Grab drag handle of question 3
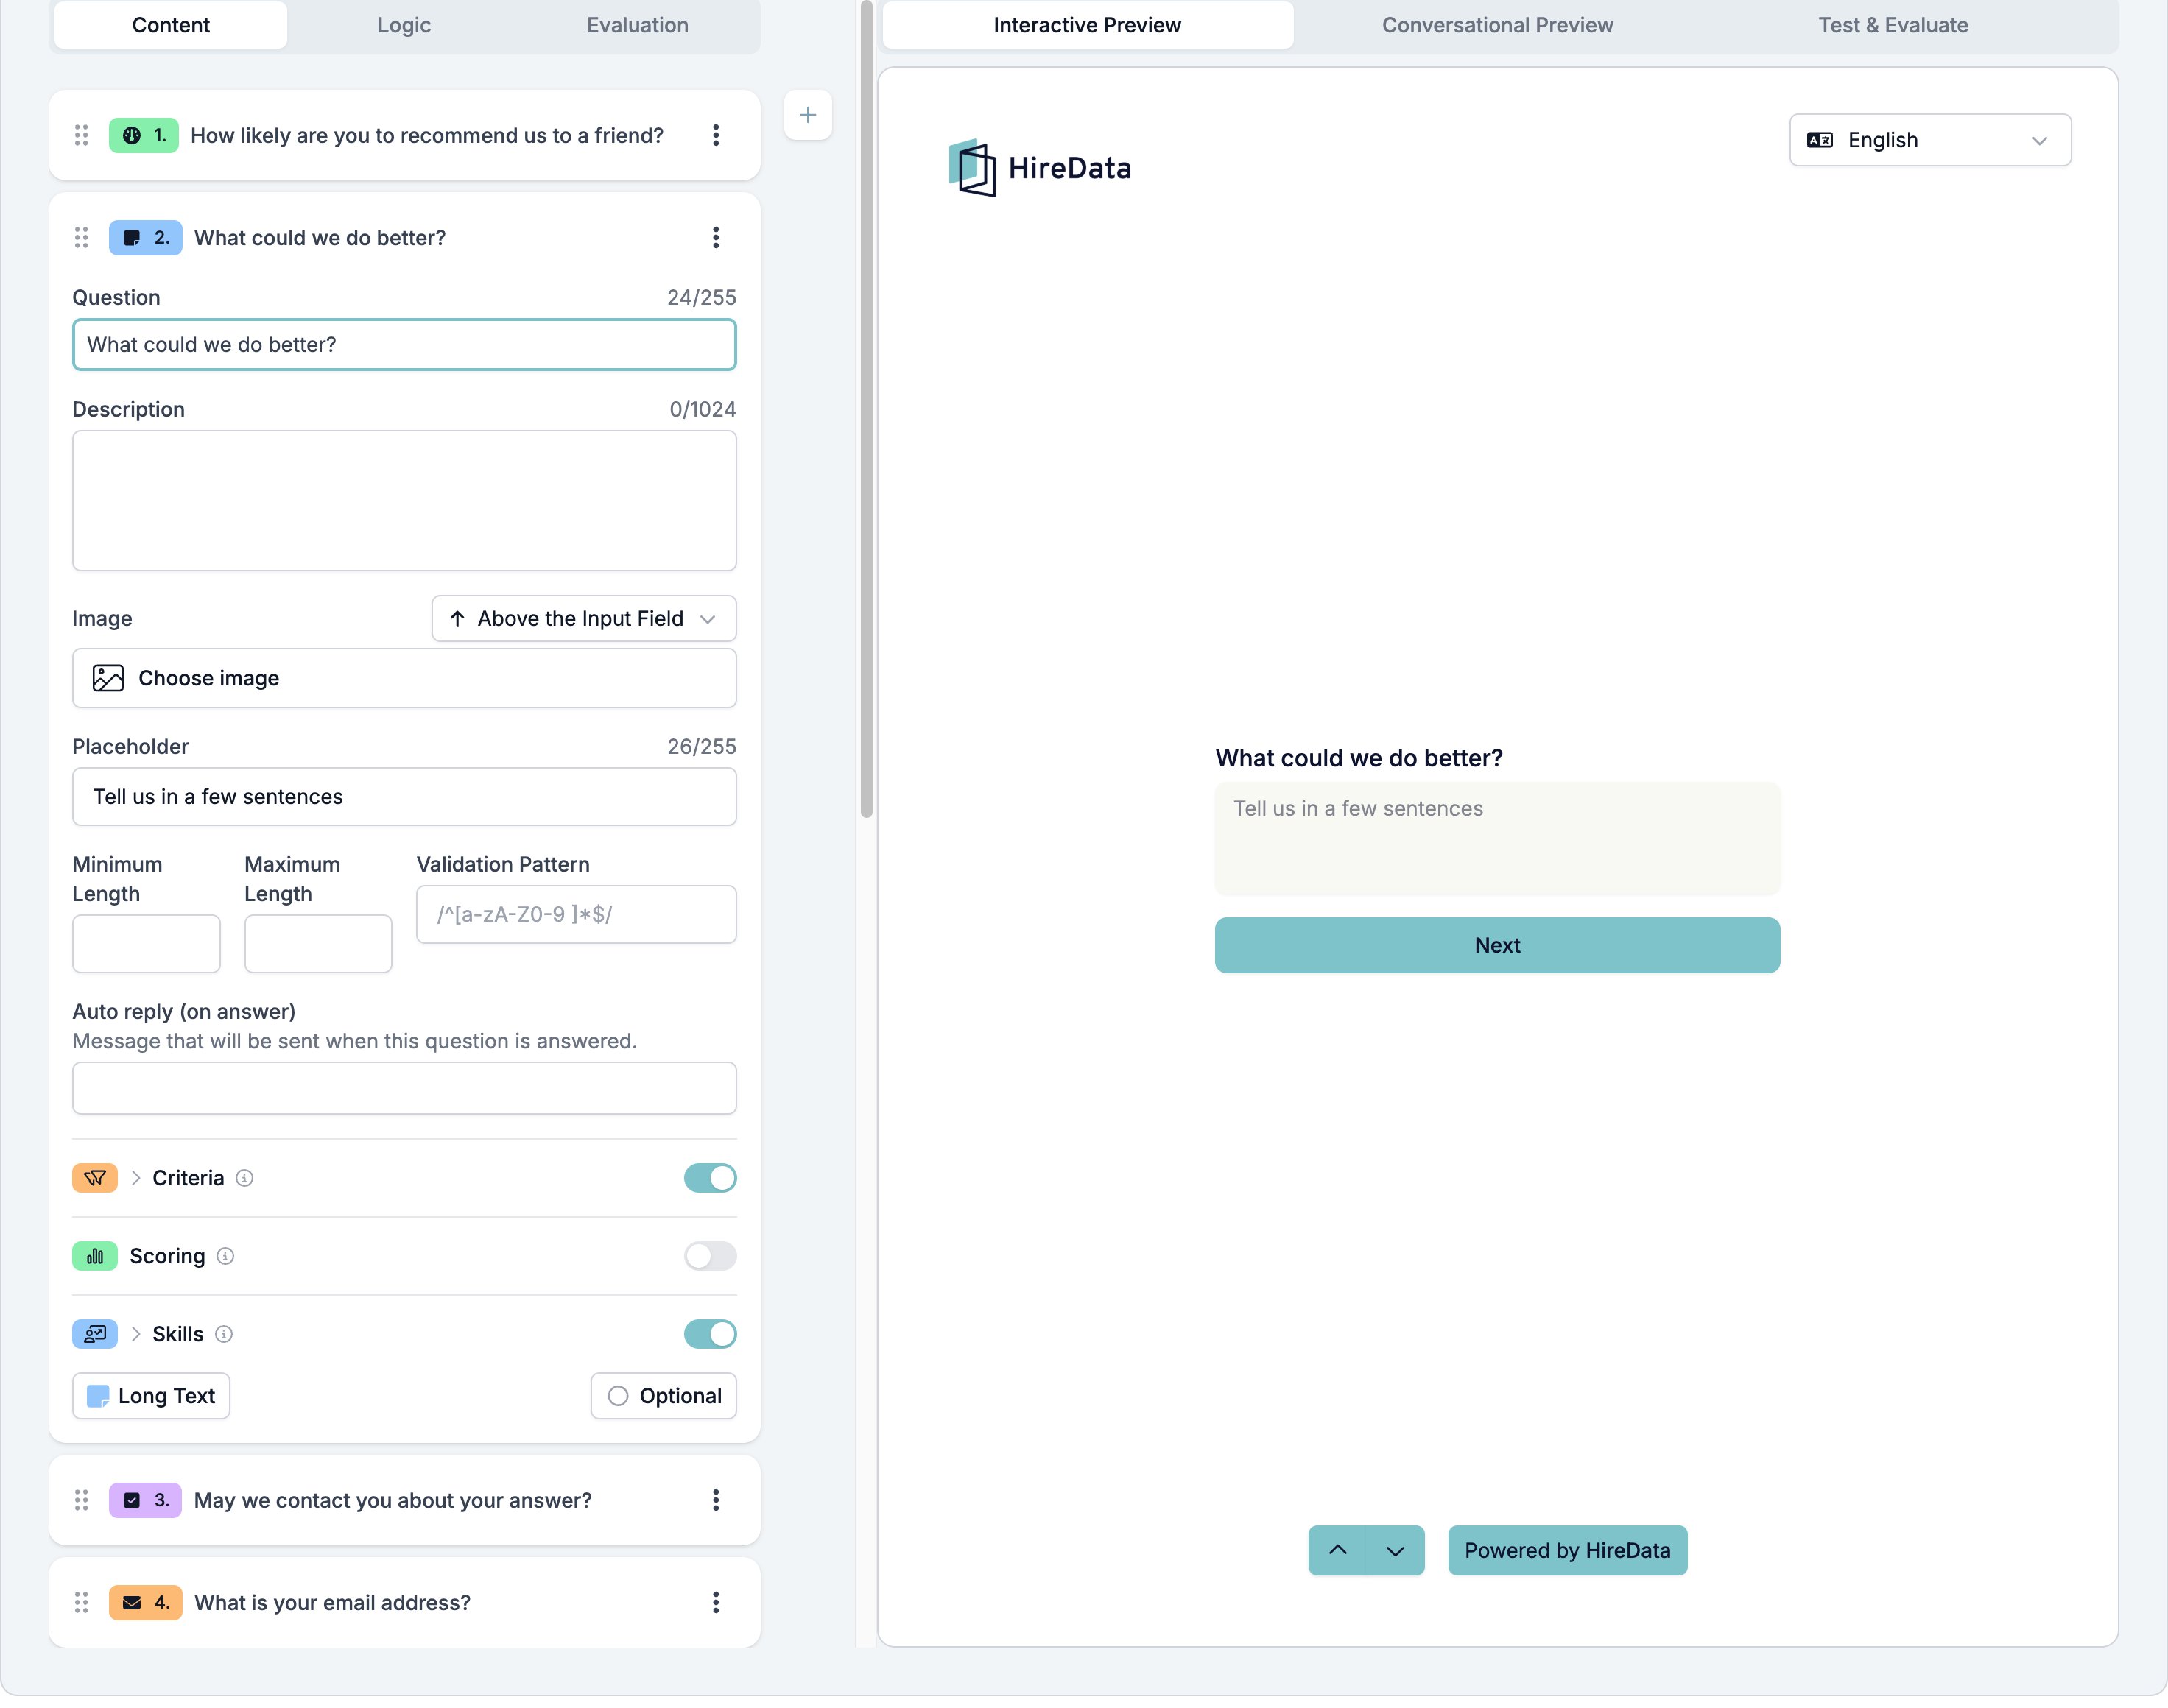The image size is (2168, 1708). [81, 1500]
